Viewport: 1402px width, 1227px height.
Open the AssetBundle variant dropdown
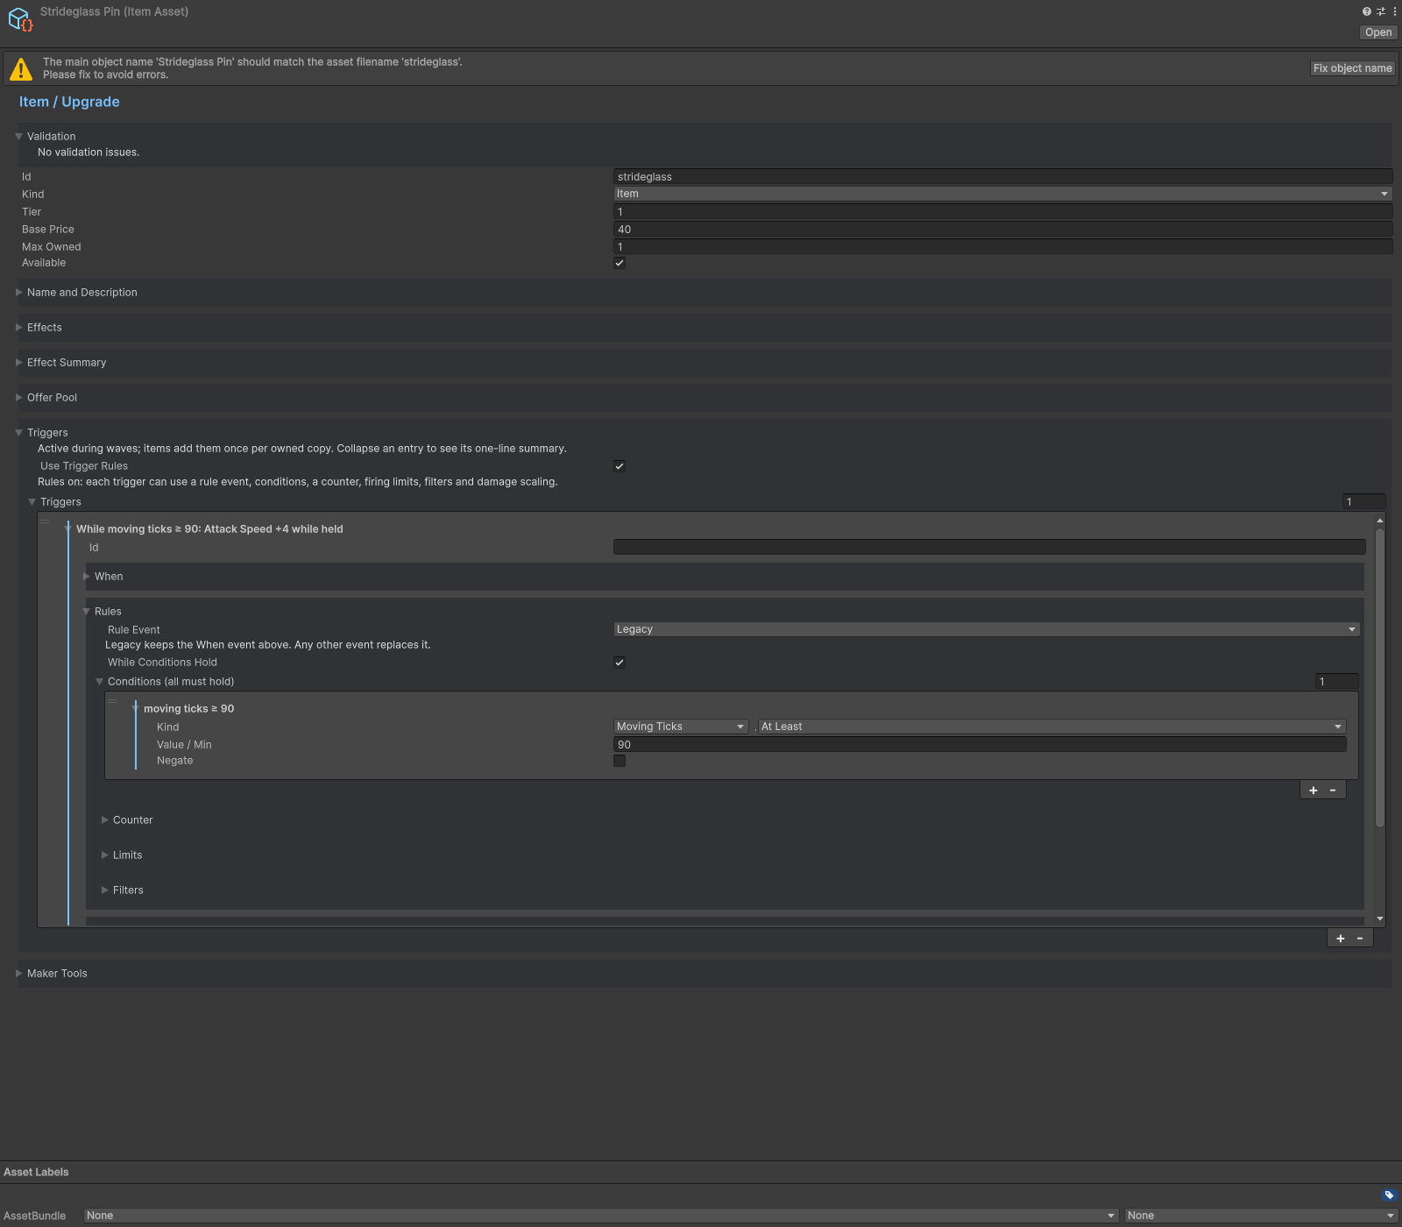coord(1261,1216)
